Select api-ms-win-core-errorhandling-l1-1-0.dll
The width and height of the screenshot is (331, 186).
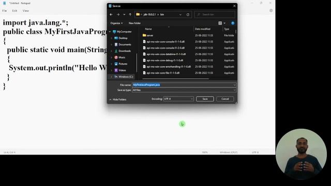[x=169, y=67]
